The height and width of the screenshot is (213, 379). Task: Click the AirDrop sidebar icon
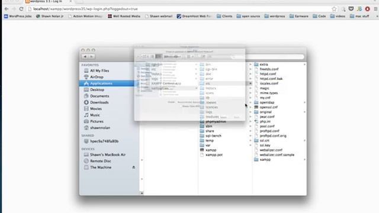coord(86,77)
